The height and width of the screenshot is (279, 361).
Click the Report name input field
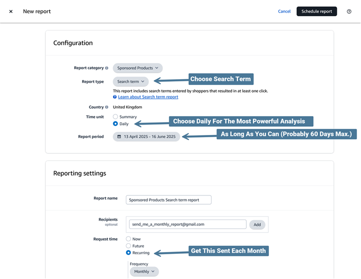click(168, 200)
